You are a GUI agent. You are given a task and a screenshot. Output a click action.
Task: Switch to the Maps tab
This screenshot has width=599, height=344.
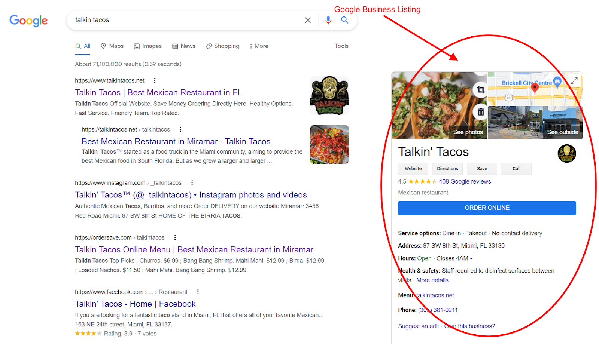(112, 46)
